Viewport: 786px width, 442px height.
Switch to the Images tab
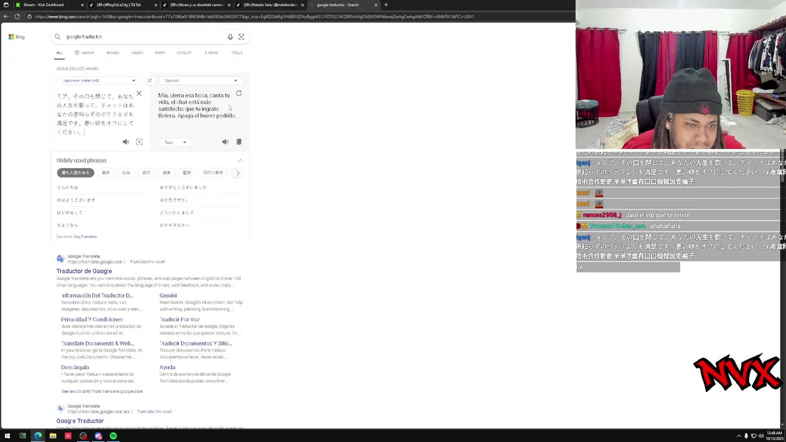[x=112, y=53]
